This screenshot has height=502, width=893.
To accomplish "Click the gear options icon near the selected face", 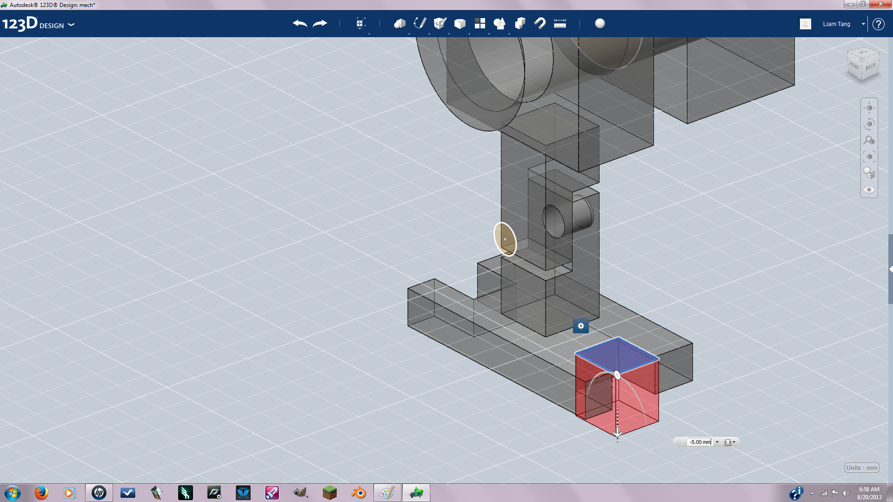I will 581,326.
